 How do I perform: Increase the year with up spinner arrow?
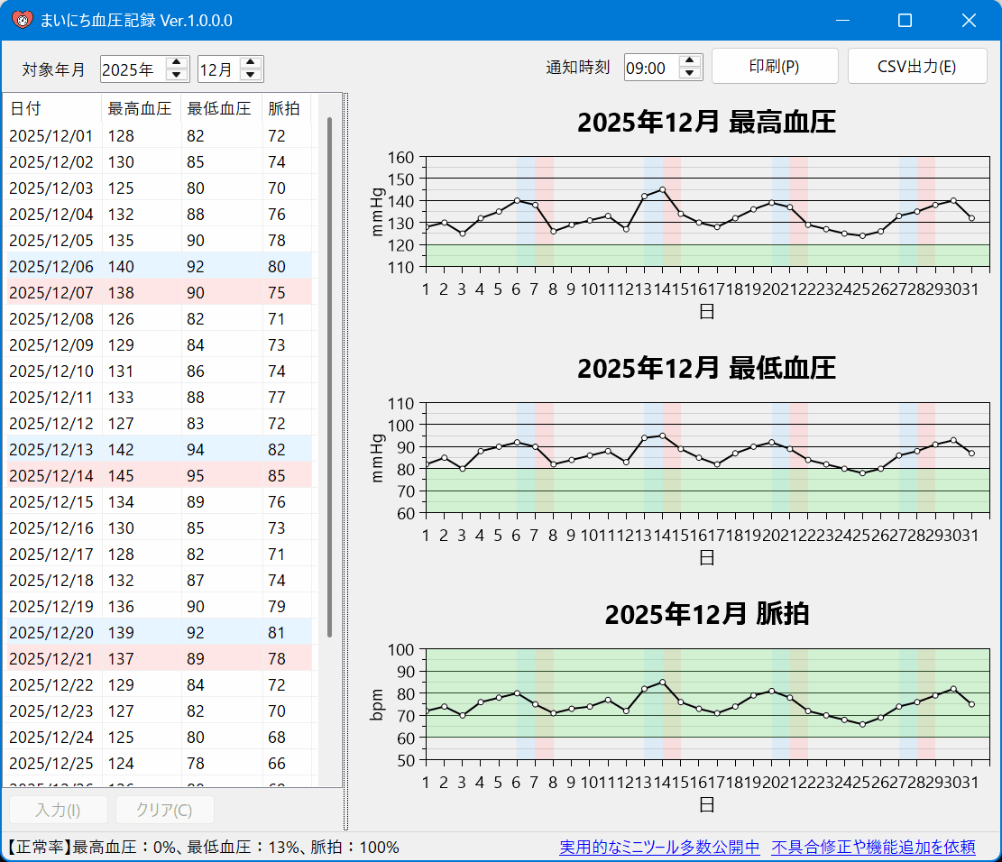tap(178, 63)
